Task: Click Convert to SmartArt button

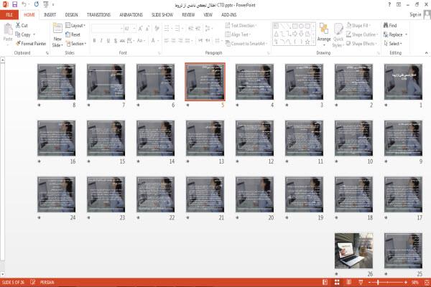Action: 246,44
